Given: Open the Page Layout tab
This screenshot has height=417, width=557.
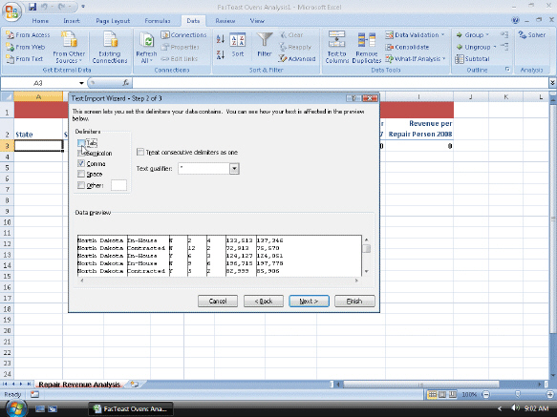Looking at the screenshot, I should pos(113,21).
